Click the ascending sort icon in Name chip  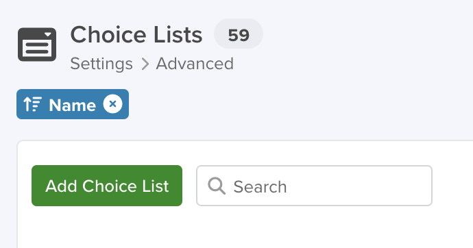tap(33, 104)
